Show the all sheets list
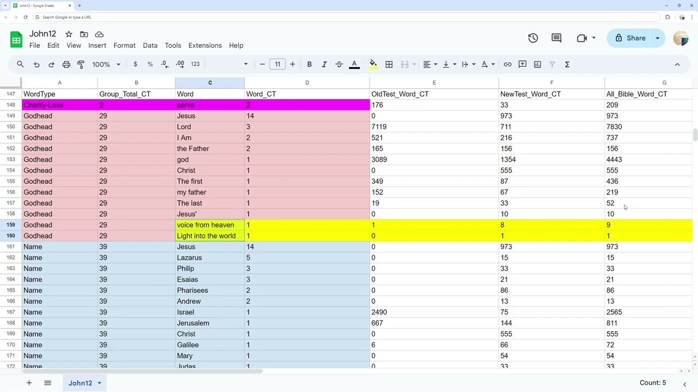 point(47,383)
